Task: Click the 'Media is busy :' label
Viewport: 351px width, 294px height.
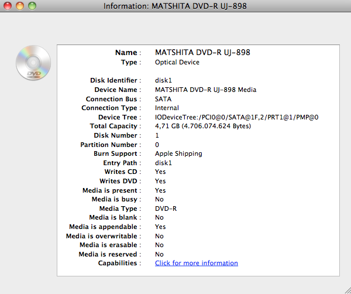Action: point(116,200)
